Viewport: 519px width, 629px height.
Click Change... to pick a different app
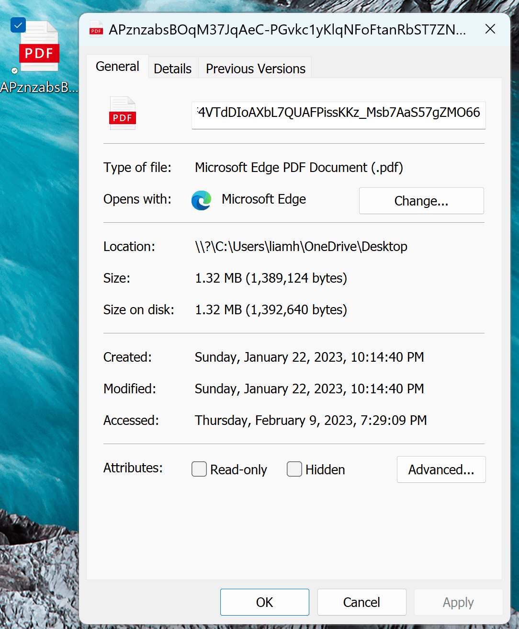(x=421, y=201)
